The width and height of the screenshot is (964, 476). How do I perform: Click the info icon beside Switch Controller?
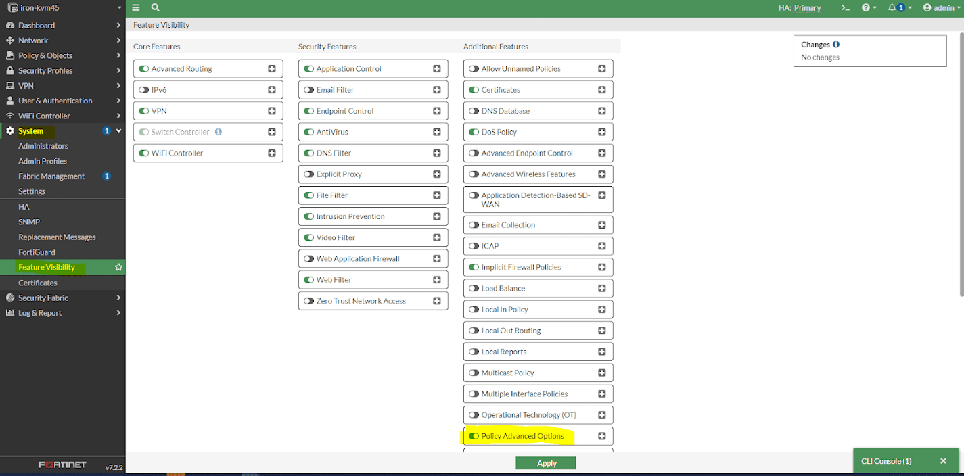coord(219,132)
